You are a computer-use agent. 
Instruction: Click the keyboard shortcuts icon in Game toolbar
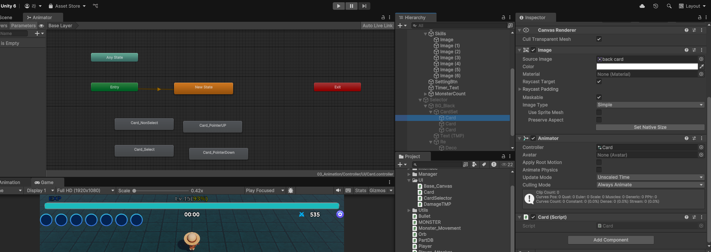click(348, 190)
